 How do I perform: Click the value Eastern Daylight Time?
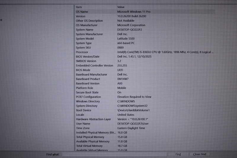(131, 128)
